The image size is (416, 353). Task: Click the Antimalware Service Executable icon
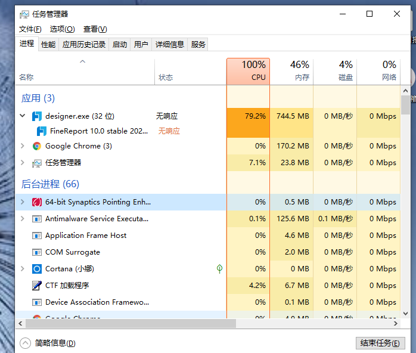[37, 219]
